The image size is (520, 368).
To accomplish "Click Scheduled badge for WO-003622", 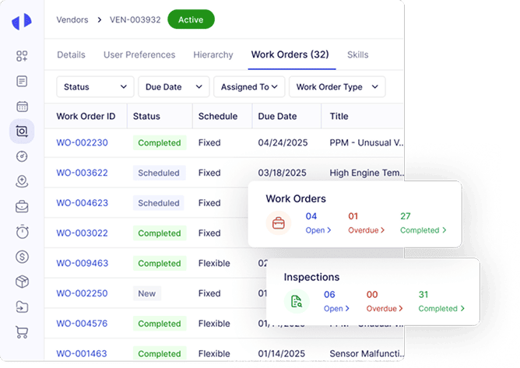I will click(159, 173).
